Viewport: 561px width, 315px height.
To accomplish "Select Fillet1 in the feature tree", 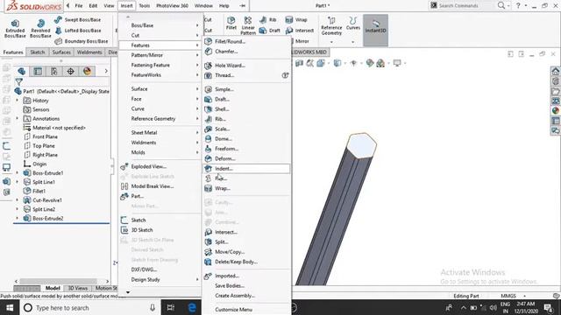I will [34, 191].
